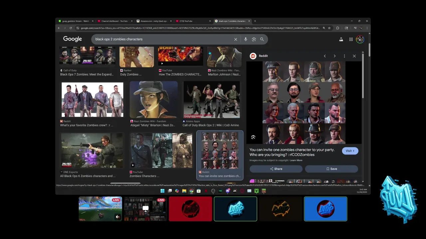This screenshot has height=239, width=426.
Task: Click the Visit button for Reddit post
Action: point(350,151)
